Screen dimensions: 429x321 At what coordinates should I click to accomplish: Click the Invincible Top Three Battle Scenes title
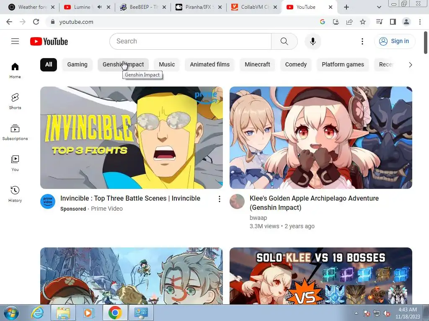pyautogui.click(x=130, y=199)
